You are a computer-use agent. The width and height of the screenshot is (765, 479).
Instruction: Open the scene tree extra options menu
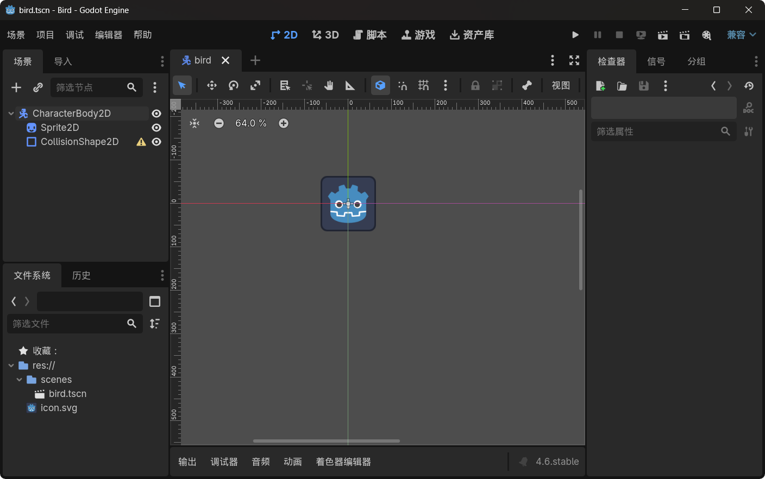pyautogui.click(x=155, y=87)
